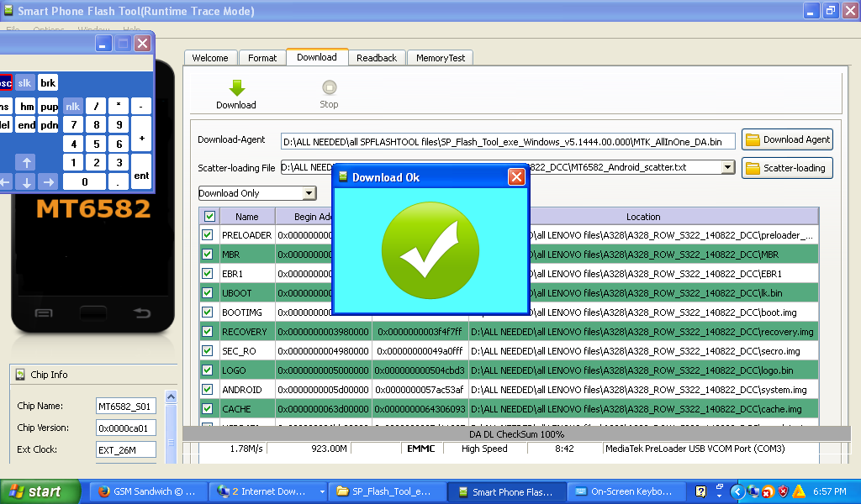This screenshot has width=861, height=504.
Task: Open SP_Flash_Tool folder from taskbar
Action: pyautogui.click(x=387, y=491)
